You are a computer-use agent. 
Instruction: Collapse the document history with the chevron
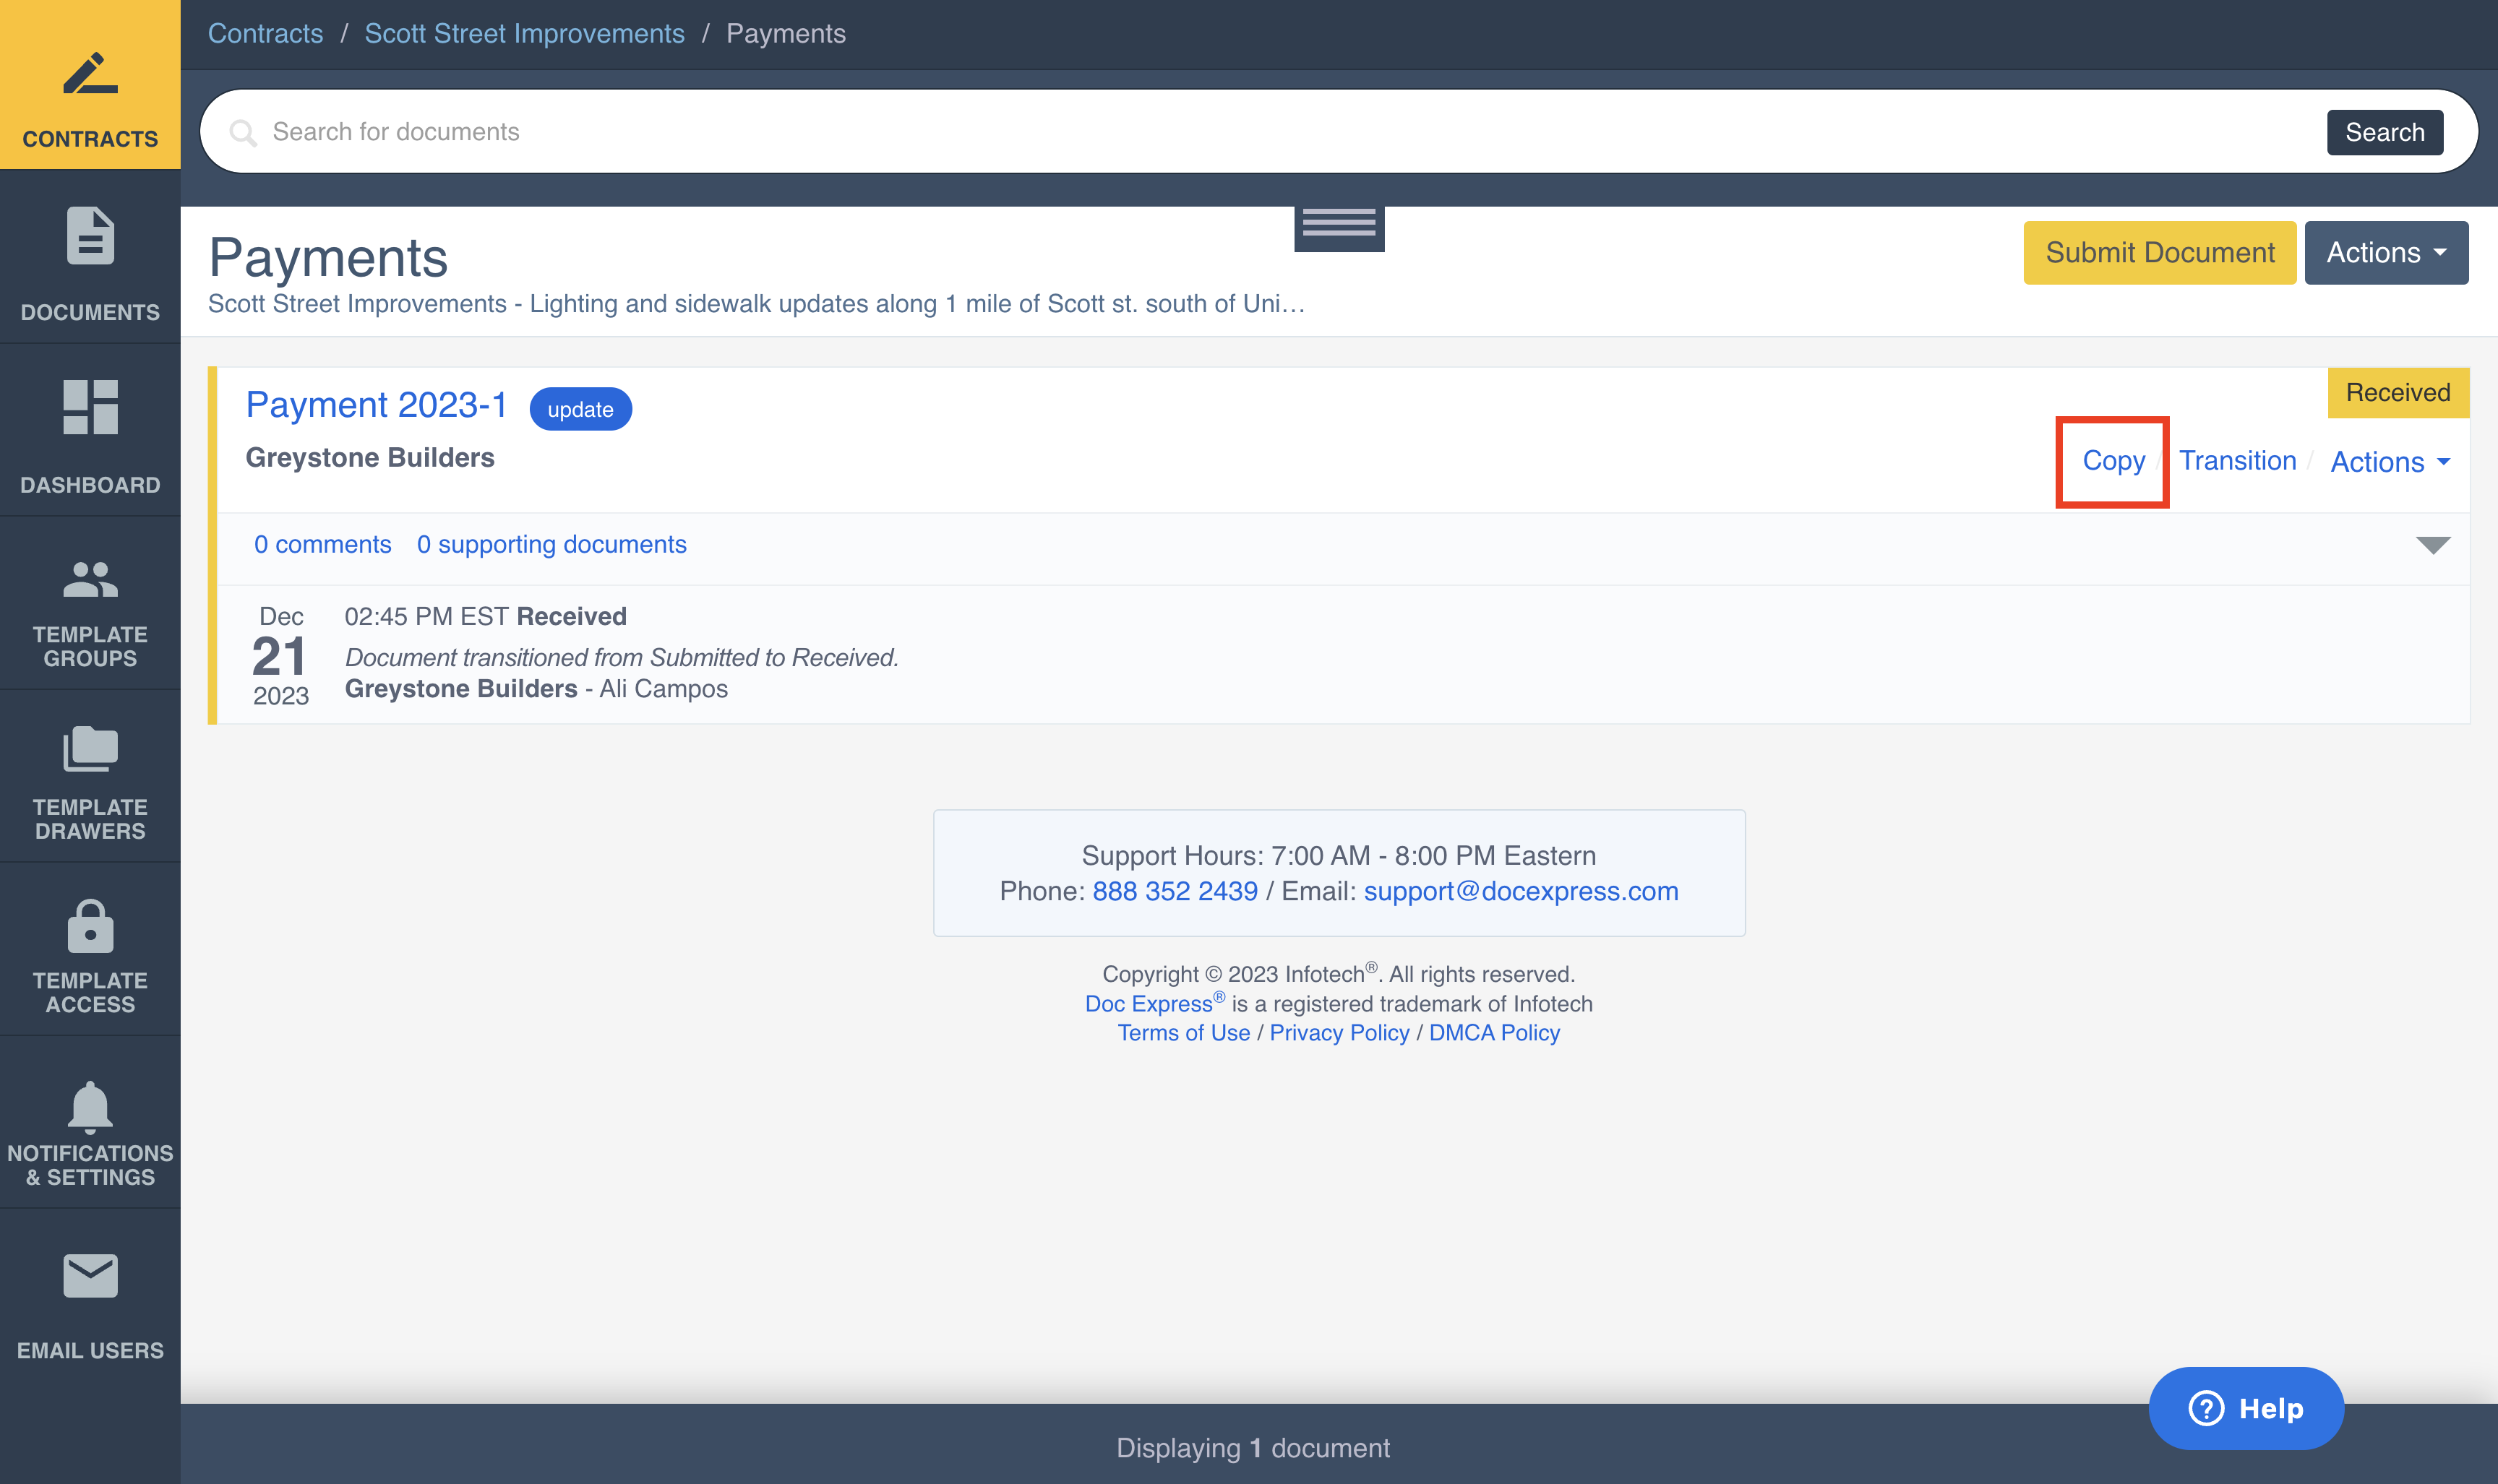2432,543
